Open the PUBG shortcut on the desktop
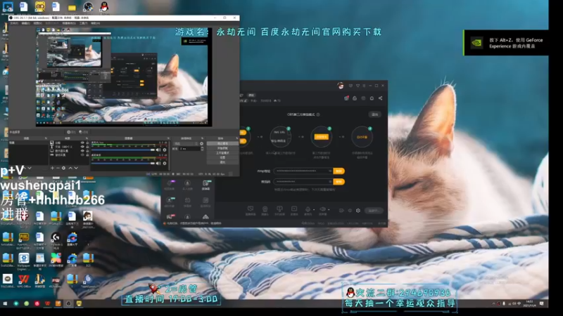563x316 pixels. [24, 237]
